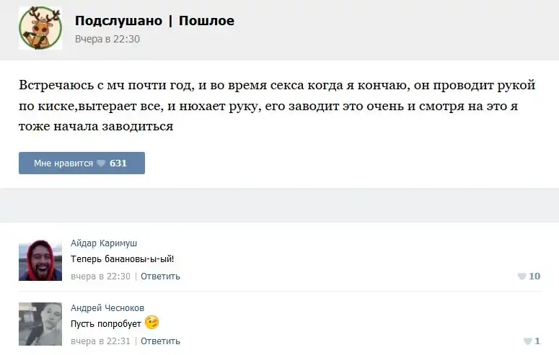The width and height of the screenshot is (559, 355).
Task: Click the 631 likes counter on the post
Action: 118,163
